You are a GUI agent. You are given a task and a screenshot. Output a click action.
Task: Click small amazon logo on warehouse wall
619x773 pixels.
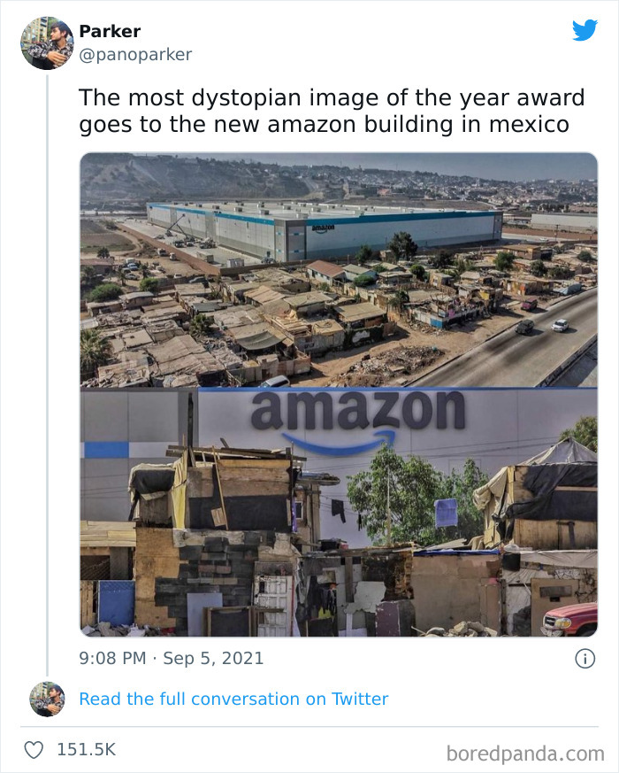pos(323,228)
